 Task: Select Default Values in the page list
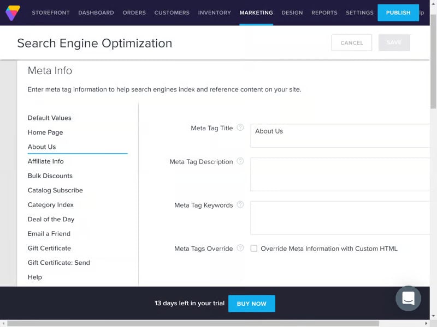tap(50, 118)
